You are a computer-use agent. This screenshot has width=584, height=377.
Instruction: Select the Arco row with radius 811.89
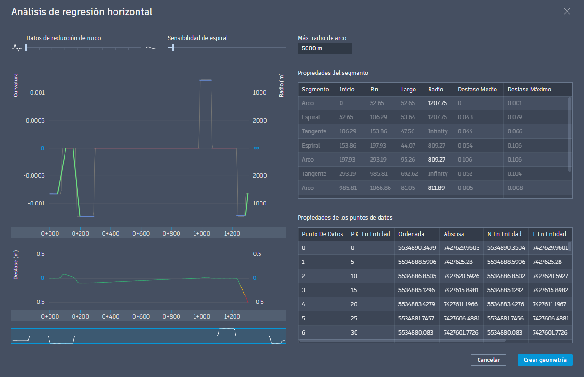point(432,188)
